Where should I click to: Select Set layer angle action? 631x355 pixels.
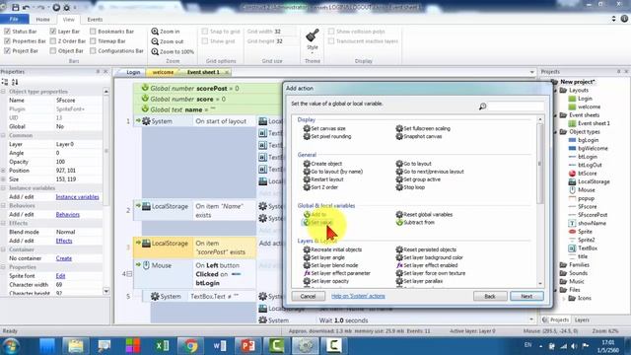(324, 257)
